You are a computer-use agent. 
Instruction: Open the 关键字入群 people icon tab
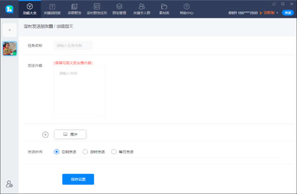tap(142, 9)
